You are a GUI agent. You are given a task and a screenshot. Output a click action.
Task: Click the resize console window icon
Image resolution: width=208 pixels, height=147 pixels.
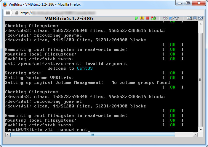click(195, 18)
